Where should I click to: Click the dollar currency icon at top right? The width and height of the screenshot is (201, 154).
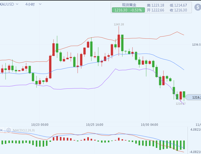198,7
